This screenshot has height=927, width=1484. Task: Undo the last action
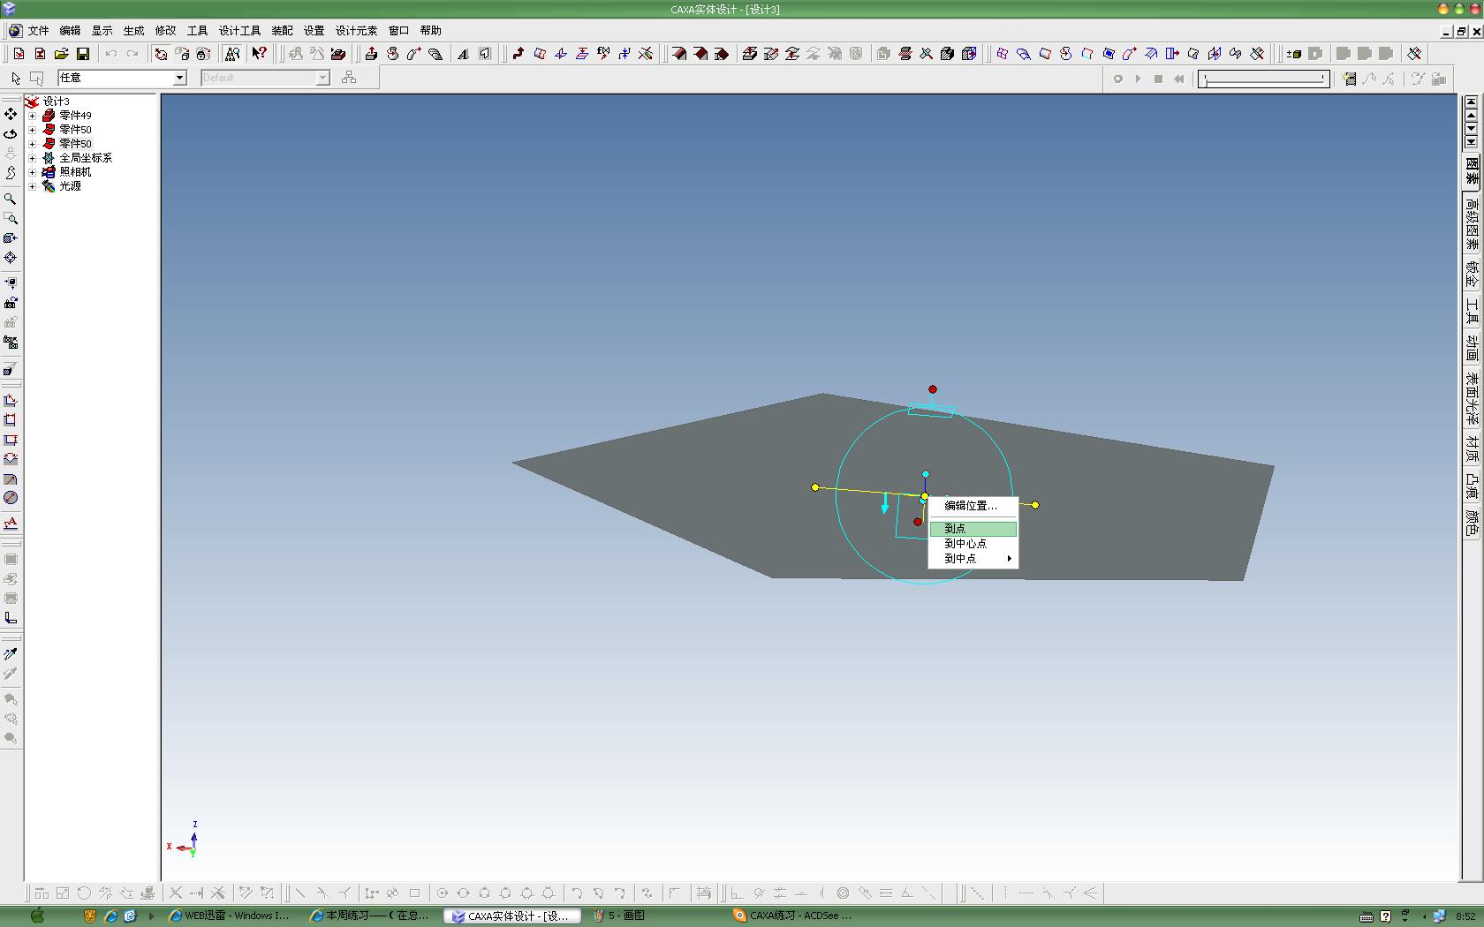tap(111, 54)
